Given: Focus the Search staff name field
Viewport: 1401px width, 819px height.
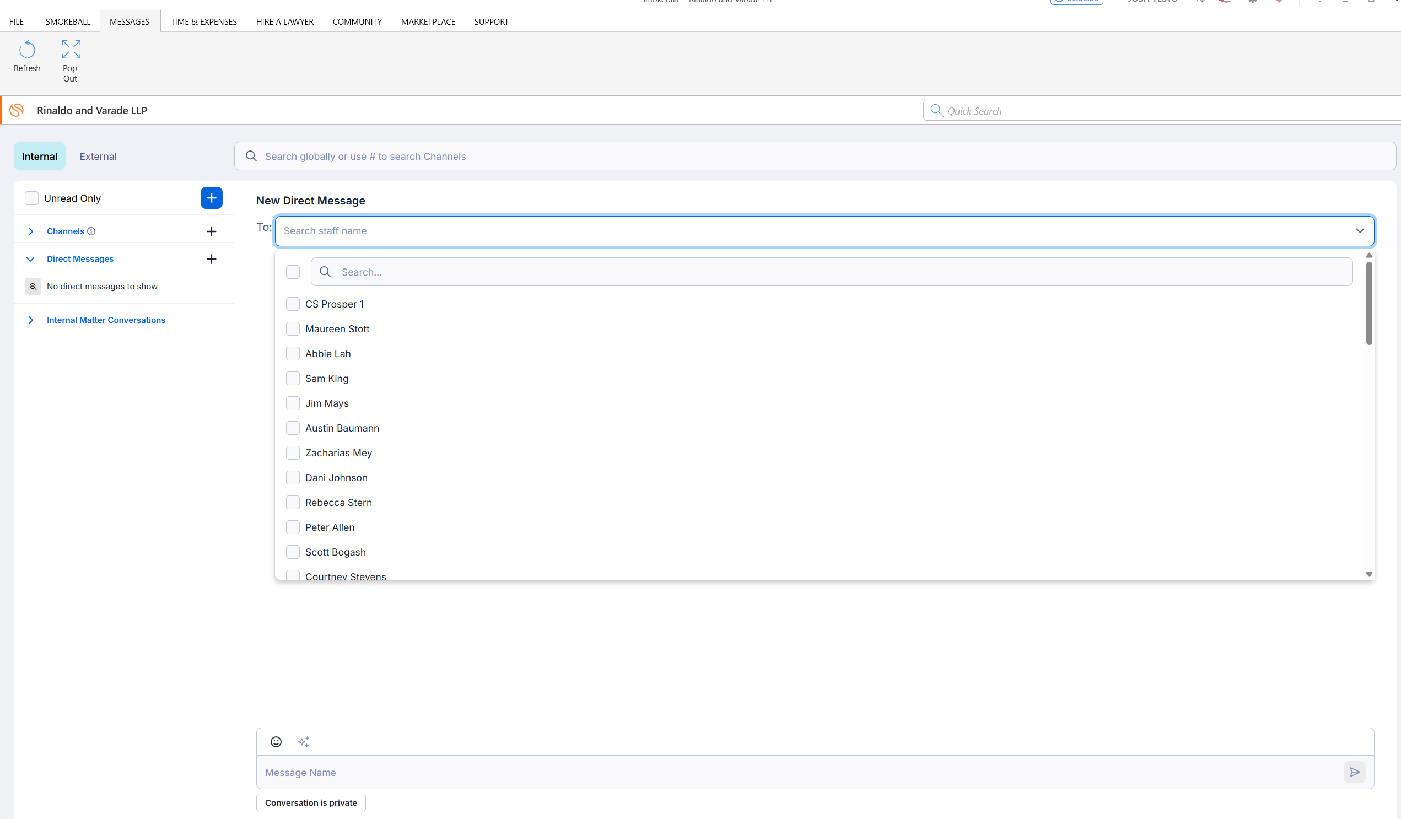Looking at the screenshot, I should [825, 231].
